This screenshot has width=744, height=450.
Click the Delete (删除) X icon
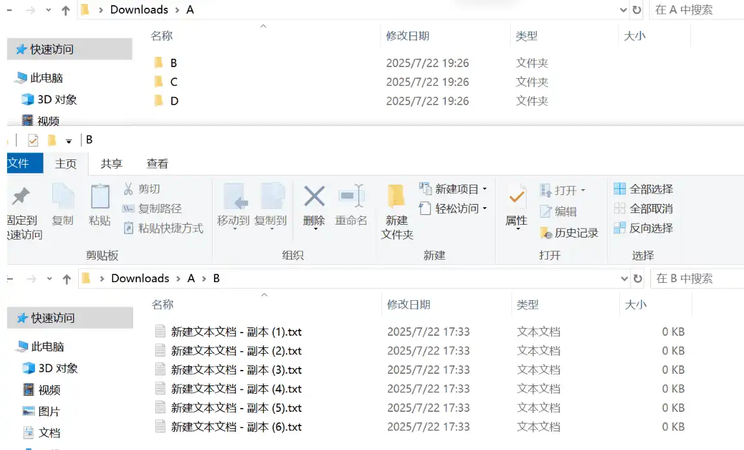314,196
